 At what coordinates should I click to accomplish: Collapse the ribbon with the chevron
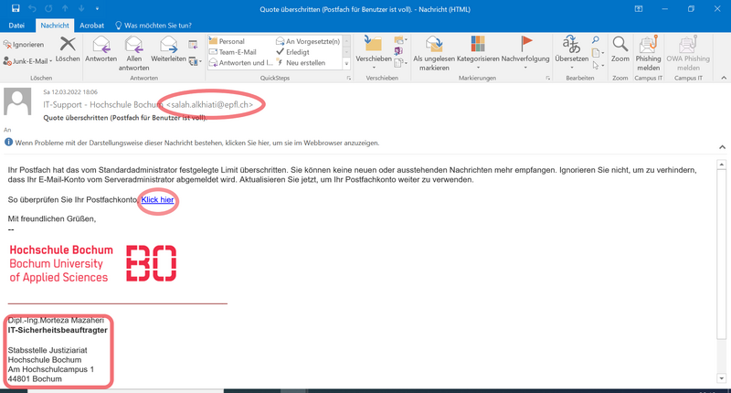(x=724, y=78)
